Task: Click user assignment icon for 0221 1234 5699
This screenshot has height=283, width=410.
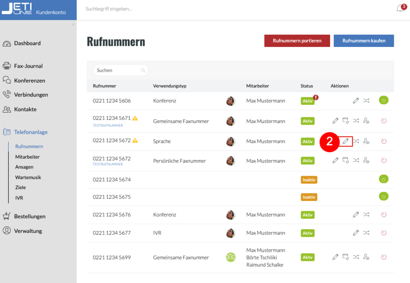Action: click(367, 257)
